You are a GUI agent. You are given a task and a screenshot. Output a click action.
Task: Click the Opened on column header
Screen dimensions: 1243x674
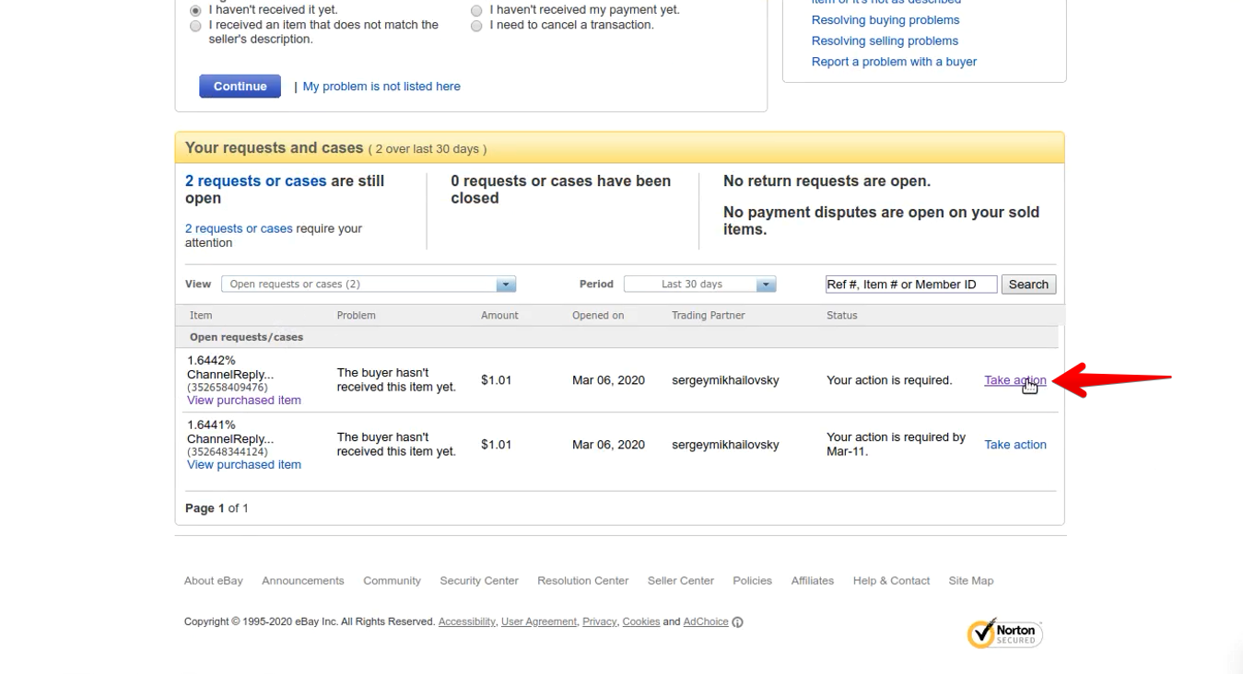click(x=598, y=316)
